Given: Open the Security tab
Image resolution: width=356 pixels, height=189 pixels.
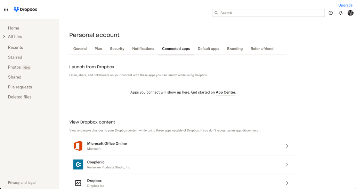Looking at the screenshot, I should [x=117, y=49].
